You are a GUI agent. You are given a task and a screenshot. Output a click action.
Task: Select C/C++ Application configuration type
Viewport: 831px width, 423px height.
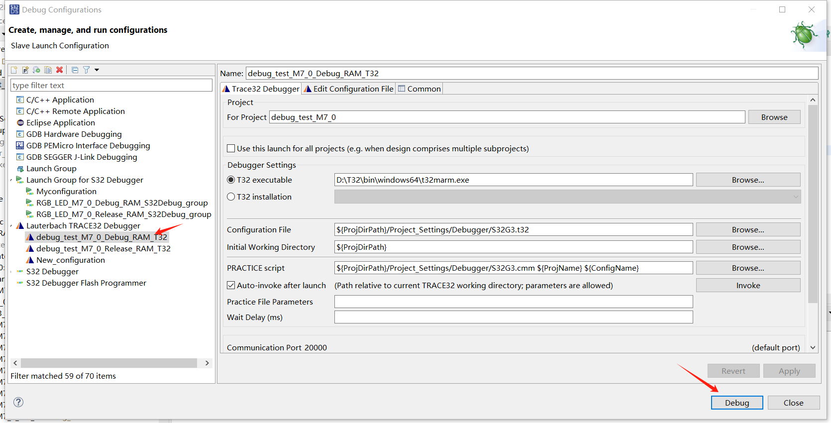(x=60, y=100)
